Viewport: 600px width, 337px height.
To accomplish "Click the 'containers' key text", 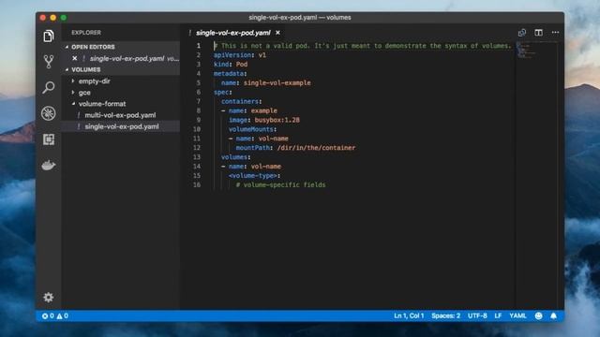I will pyautogui.click(x=240, y=101).
